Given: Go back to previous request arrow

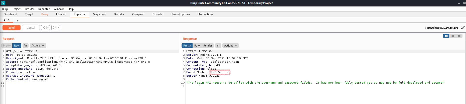Looking at the screenshot, I should tap(44, 28).
